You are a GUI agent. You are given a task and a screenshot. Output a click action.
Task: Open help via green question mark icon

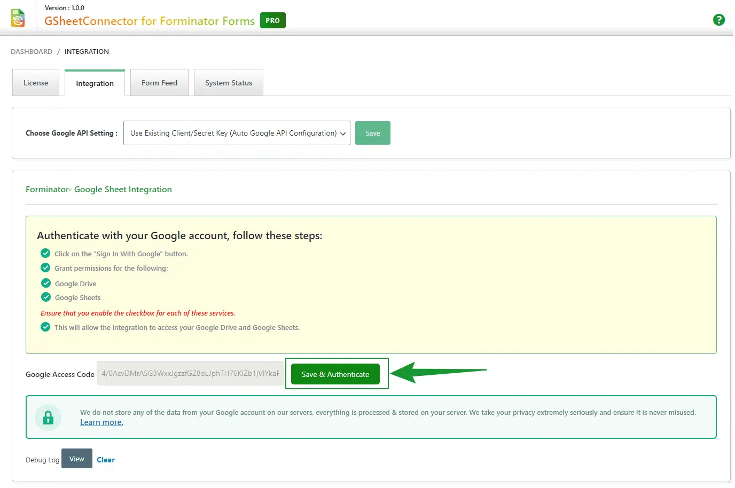(x=718, y=20)
